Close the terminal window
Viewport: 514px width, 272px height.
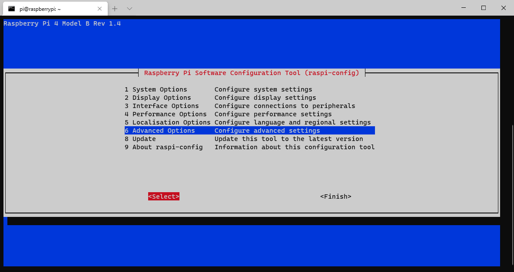[x=504, y=8]
